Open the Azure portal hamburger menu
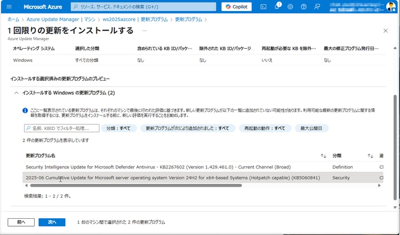 (9, 7)
